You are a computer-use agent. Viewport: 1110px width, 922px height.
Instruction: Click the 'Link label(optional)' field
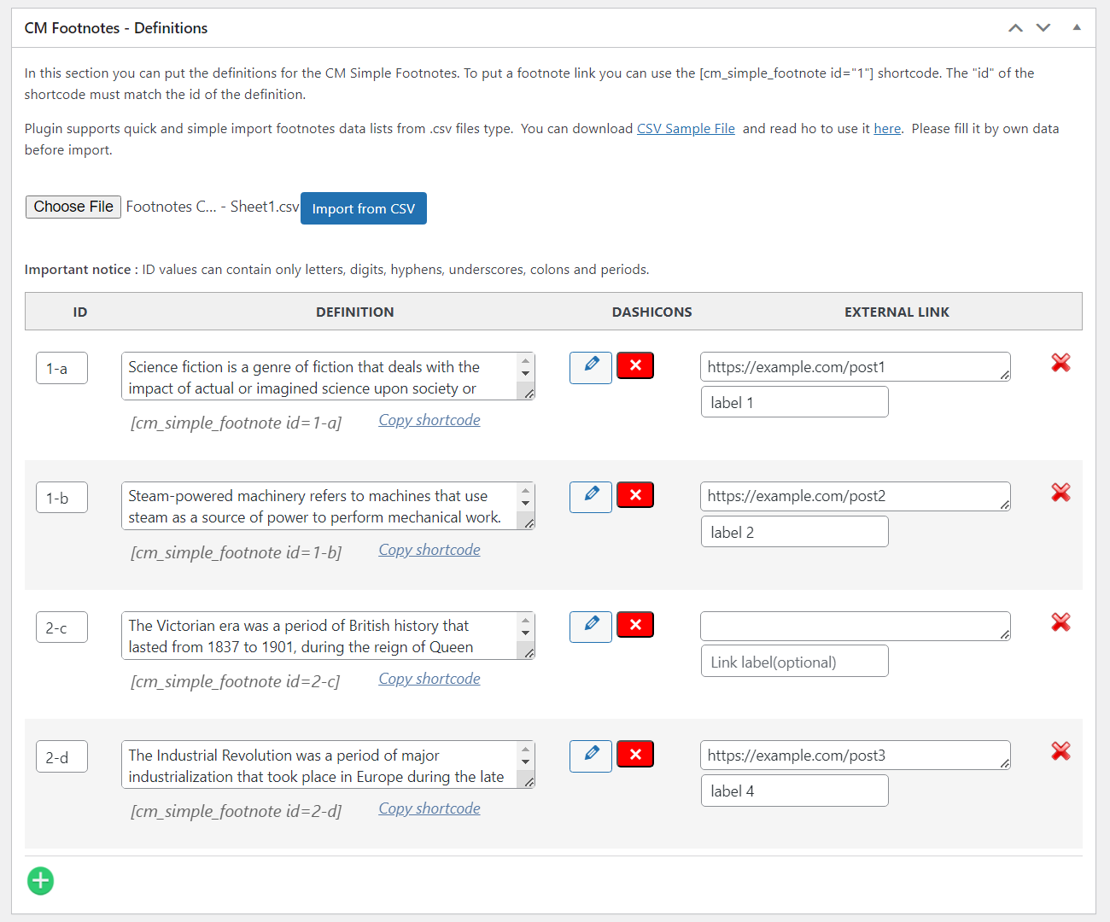tap(795, 662)
